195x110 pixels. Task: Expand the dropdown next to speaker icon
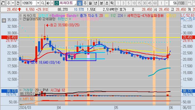[x=52, y=3]
